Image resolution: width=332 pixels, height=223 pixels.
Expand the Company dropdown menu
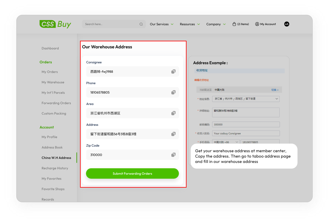coord(216,24)
